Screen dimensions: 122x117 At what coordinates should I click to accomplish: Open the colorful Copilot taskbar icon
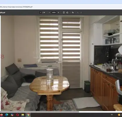[12, 115]
